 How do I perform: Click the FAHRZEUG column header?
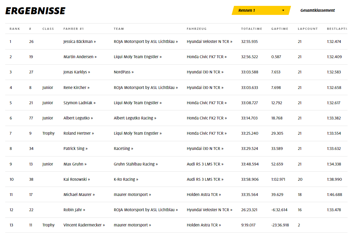coord(197,29)
